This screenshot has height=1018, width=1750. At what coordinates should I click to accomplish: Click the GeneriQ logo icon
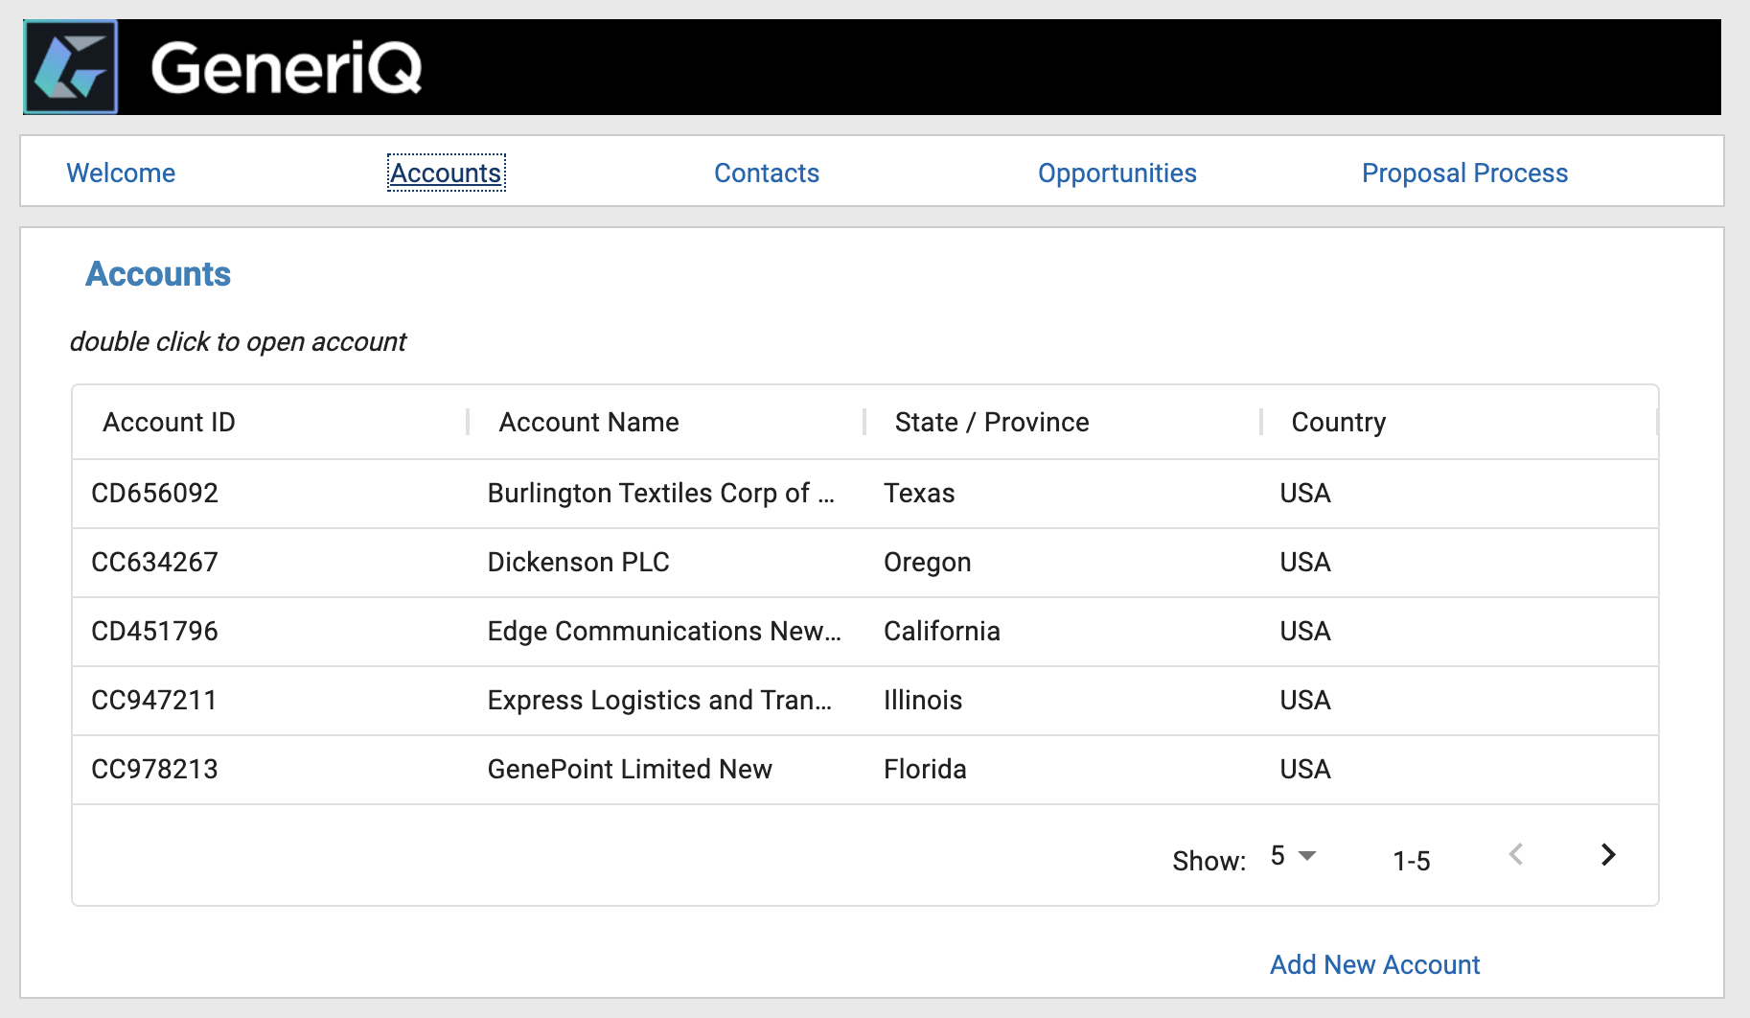71,67
